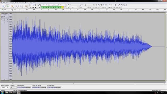Open the audio host dropdown
The height and width of the screenshot is (94, 167).
point(83,7)
